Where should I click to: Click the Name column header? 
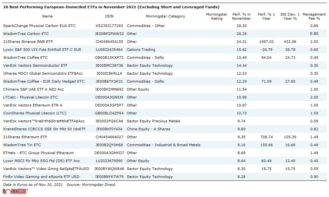pyautogui.click(x=47, y=16)
